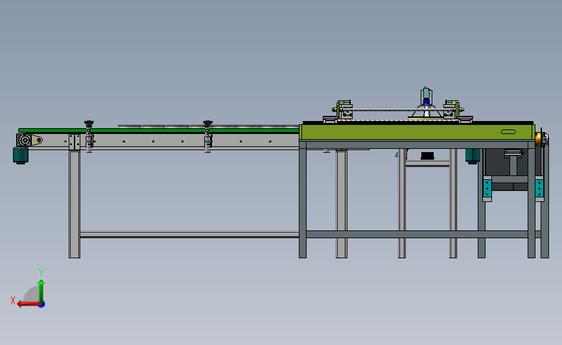Pick the left black-knob guide bracket on the conveyor
The height and width of the screenshot is (345, 562).
(x=89, y=137)
